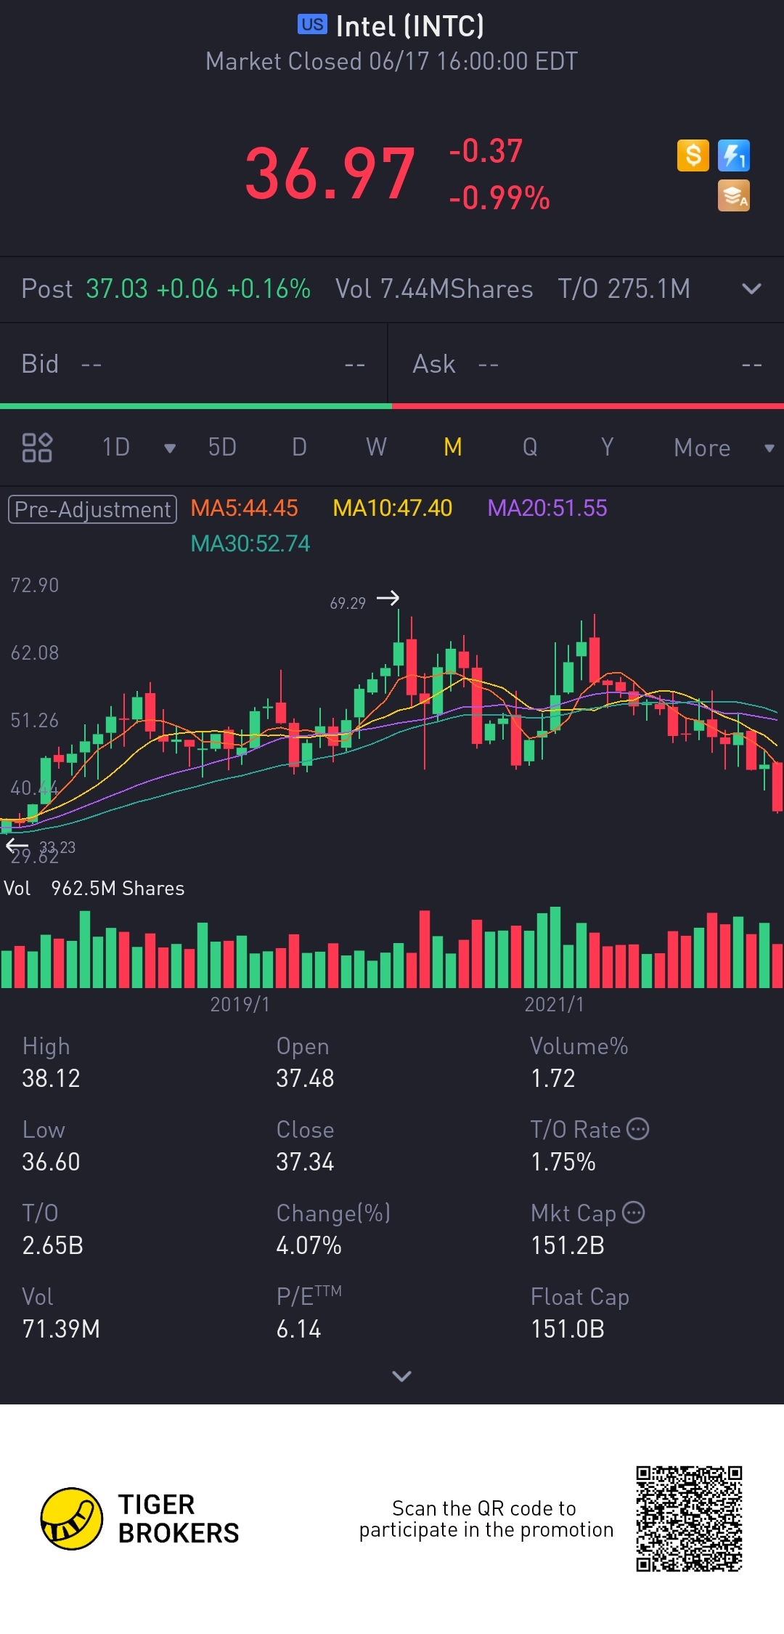Screen dimensions: 784x1634
Task: Tap the Low 36.60 value
Action: pyautogui.click(x=51, y=1162)
